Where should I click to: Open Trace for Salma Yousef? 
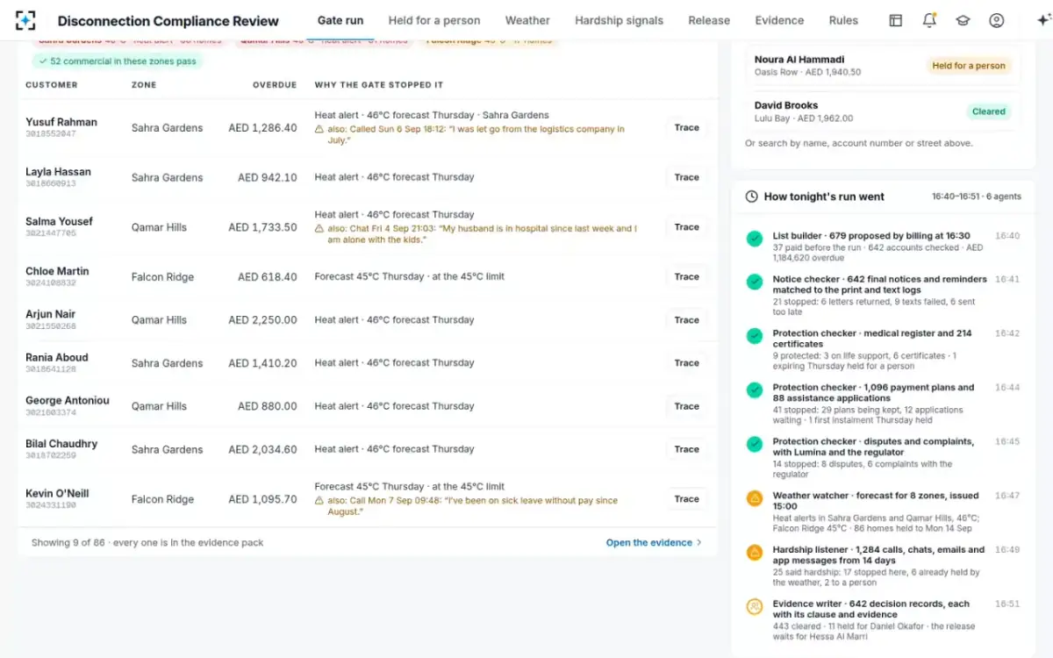point(687,227)
